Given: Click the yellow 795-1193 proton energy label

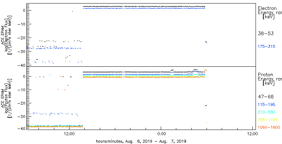Looking at the screenshot, I should coord(268,120).
